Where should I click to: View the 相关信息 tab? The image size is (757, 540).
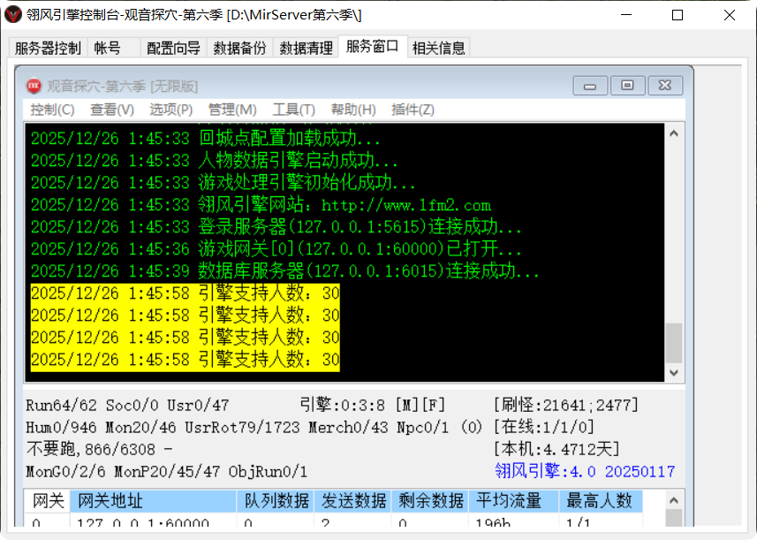[438, 48]
